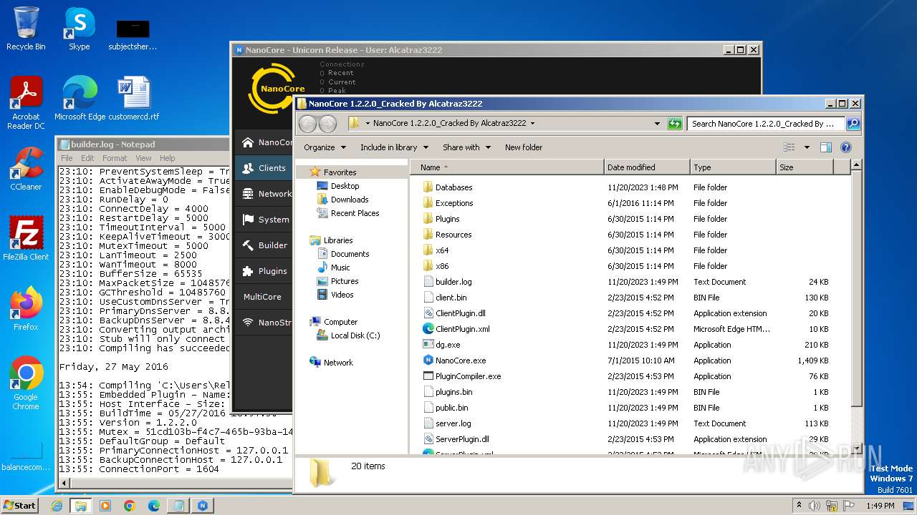917x515 pixels.
Task: Open the Organize dropdown menu
Action: pyautogui.click(x=325, y=147)
